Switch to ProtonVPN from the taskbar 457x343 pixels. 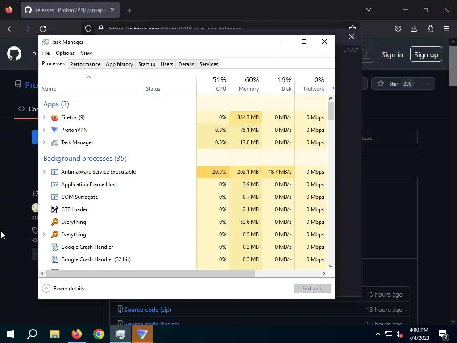[x=142, y=334]
